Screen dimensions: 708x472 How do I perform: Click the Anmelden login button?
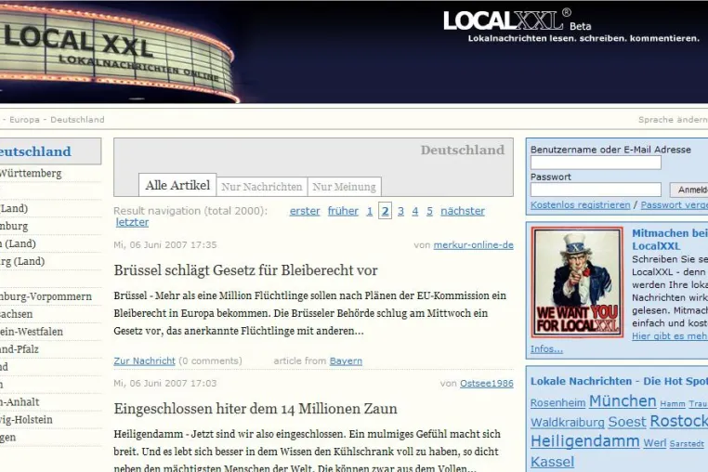click(x=689, y=190)
